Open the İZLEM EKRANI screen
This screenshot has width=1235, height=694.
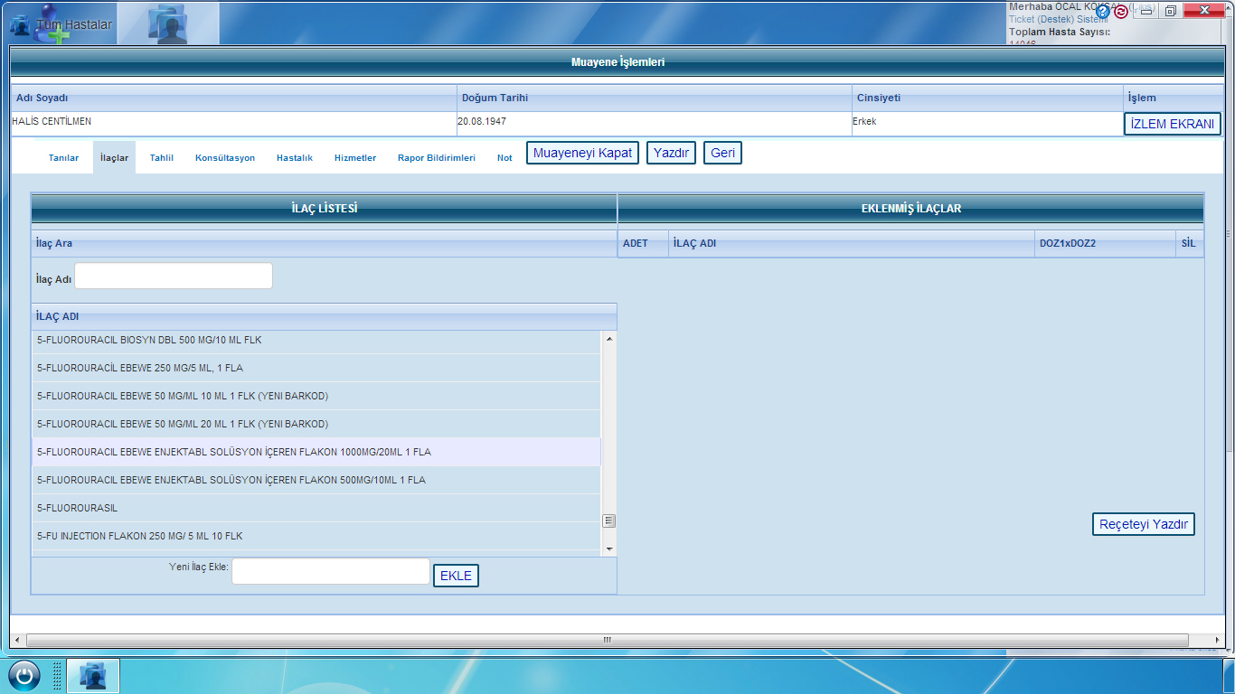click(1172, 124)
